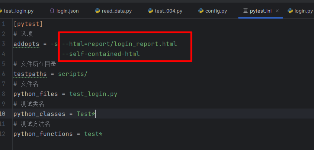The height and width of the screenshot is (150, 314).
Task: Select the test_004.py tab label
Action: (169, 11)
